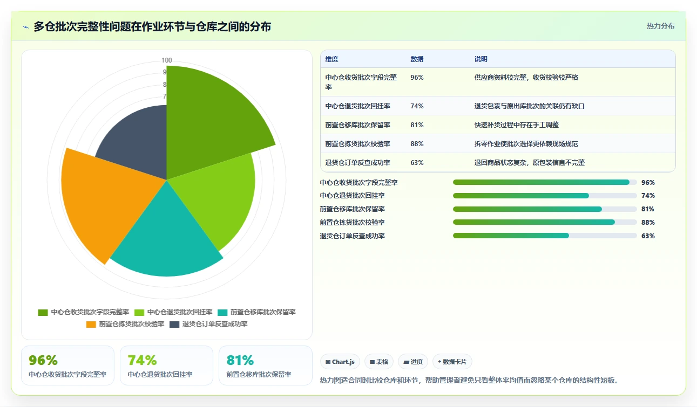Click the radial axis label 100

167,60
